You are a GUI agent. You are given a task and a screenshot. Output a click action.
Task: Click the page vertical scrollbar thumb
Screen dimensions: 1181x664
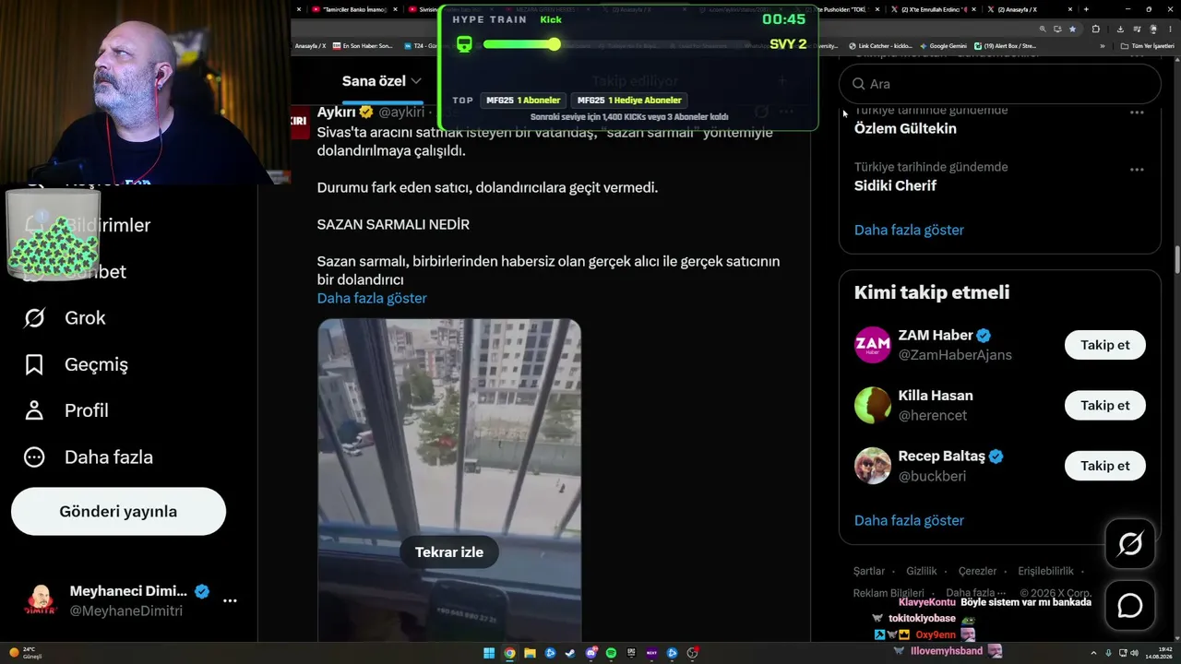tap(1176, 261)
